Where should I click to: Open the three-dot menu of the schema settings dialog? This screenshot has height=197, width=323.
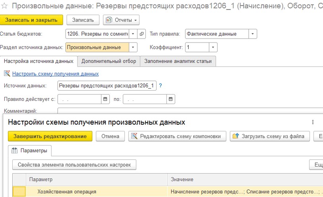point(313,122)
